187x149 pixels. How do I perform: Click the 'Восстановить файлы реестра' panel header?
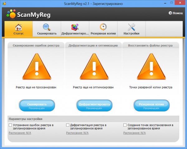(x=151, y=46)
